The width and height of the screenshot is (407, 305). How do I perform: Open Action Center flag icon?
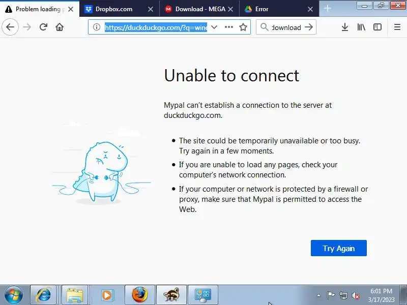click(x=331, y=295)
